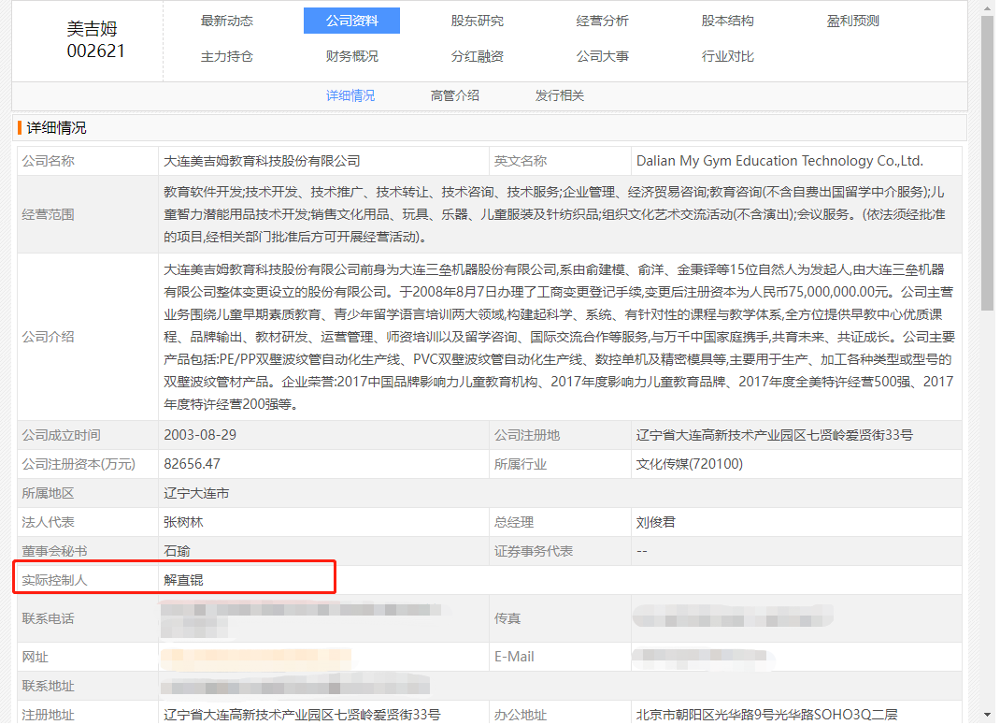Click the 公司介绍 row label
The height and width of the screenshot is (725, 1000).
(48, 337)
